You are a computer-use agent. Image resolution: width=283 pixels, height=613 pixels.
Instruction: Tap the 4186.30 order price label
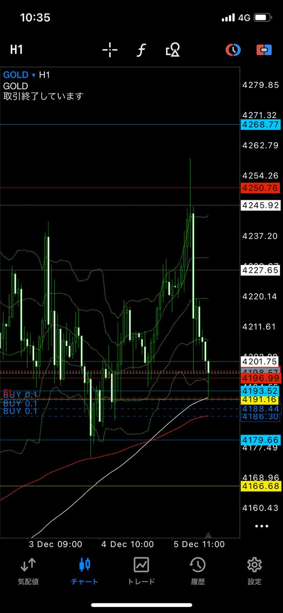click(x=261, y=417)
